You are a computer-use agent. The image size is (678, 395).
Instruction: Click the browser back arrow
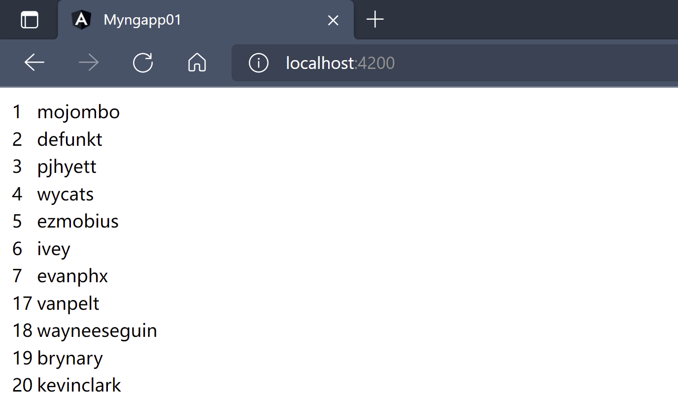[x=34, y=63]
